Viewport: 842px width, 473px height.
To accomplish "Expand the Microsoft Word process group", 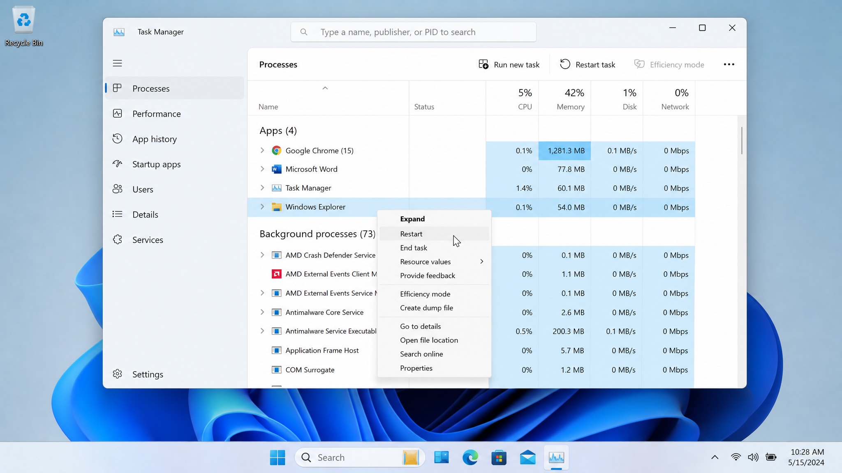I will point(262,169).
